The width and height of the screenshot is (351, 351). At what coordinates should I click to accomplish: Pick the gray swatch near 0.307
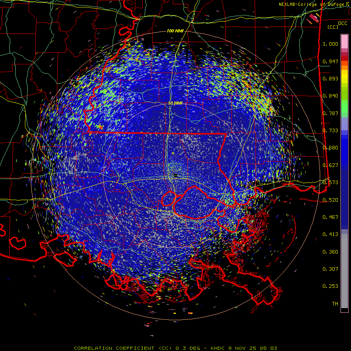click(344, 271)
